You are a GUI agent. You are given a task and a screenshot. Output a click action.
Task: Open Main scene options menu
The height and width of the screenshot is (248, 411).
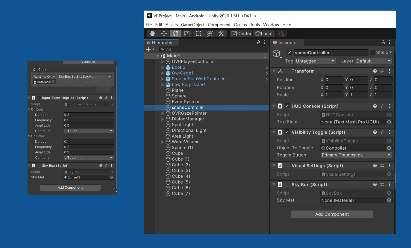265,56
